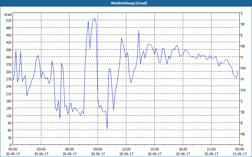
Task: Click the 90 y-axis value
Action: 10,123
